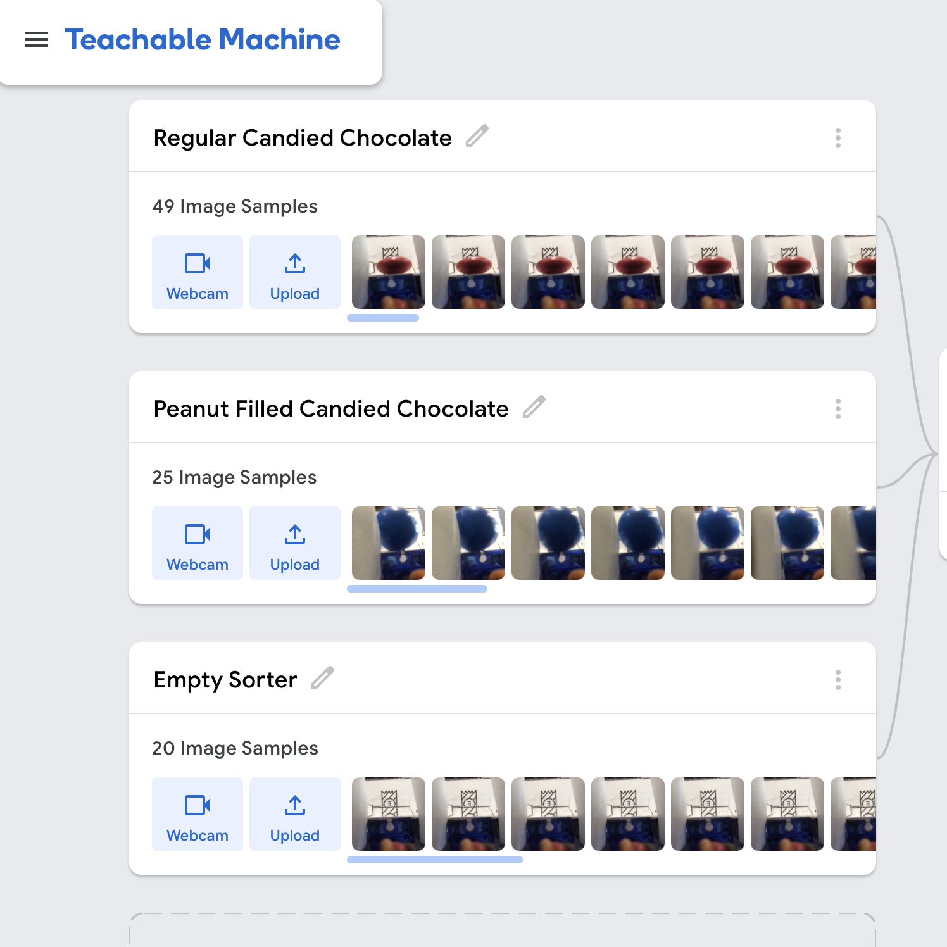Click the 25 Image Samples label
The height and width of the screenshot is (947, 947).
pos(234,477)
